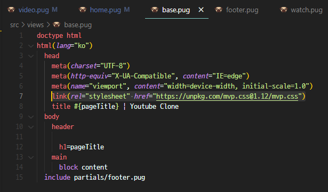Click the "stylesheet" string on line 7
This screenshot has height=192, width=328.
(108, 97)
